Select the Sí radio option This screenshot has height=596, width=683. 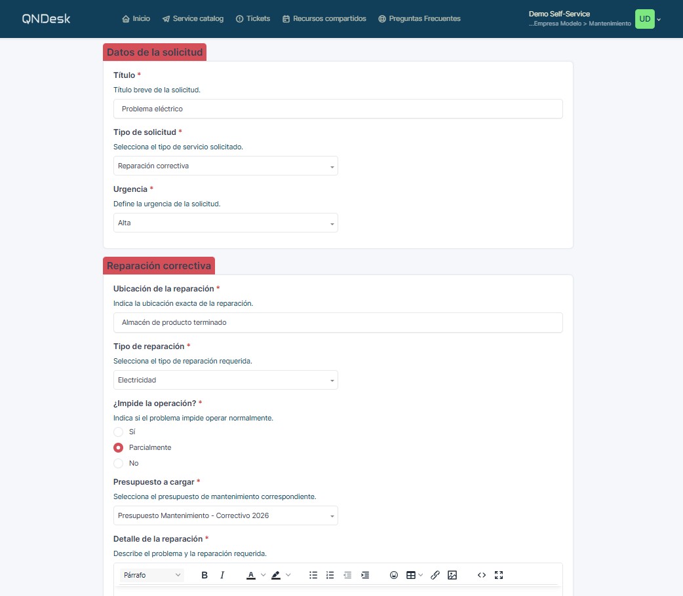click(118, 432)
